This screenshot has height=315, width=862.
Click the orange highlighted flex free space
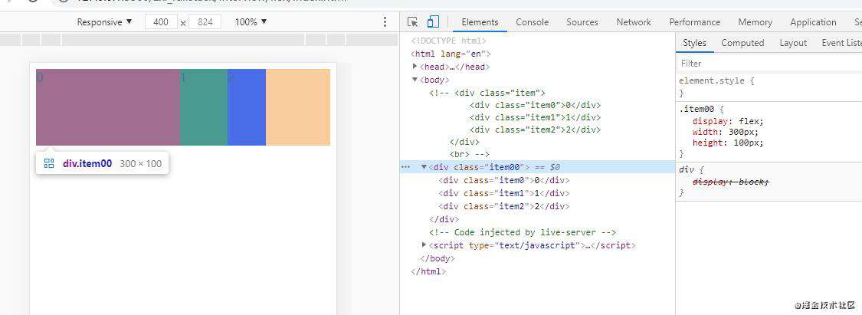tap(298, 107)
